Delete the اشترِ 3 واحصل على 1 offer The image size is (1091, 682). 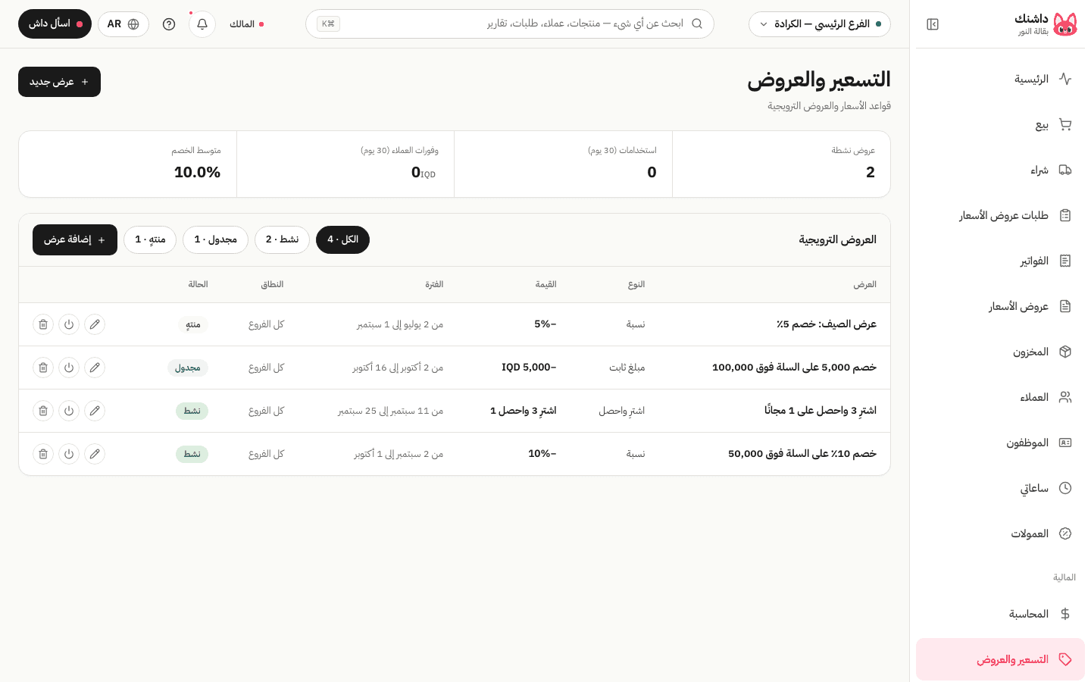coord(43,411)
